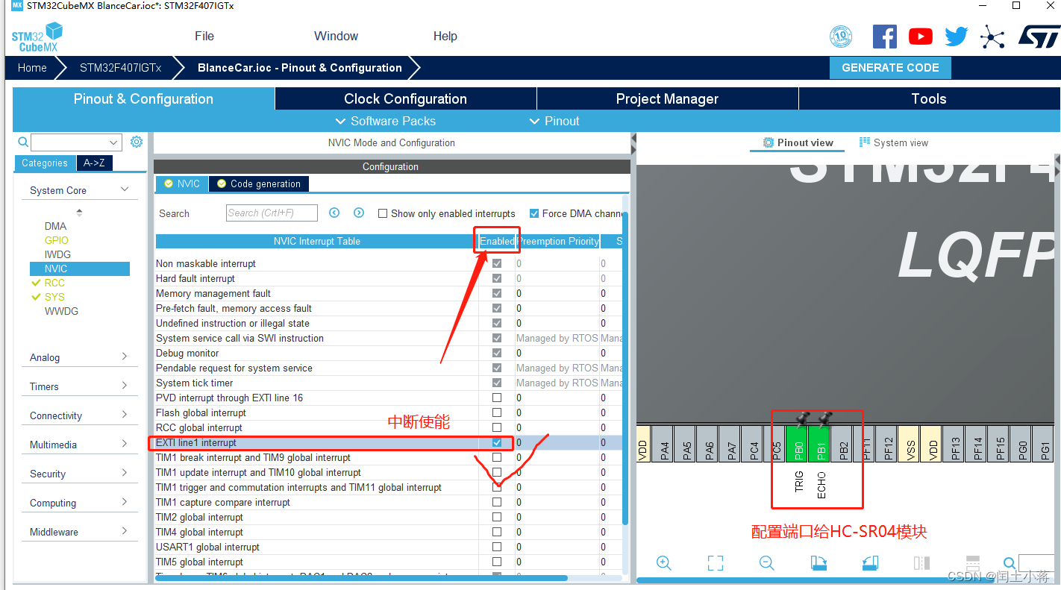1061x590 pixels.
Task: Switch to the A->Z list tab
Action: tap(94, 163)
